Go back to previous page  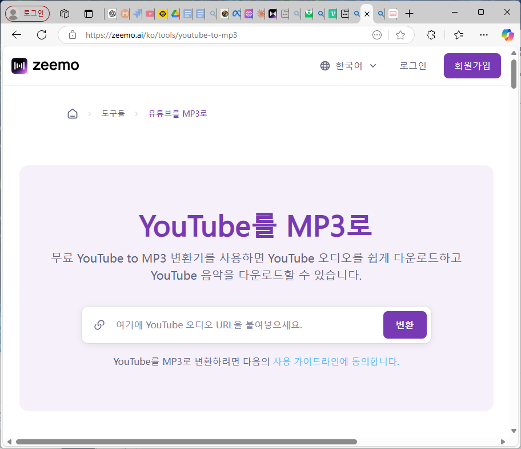tap(16, 34)
